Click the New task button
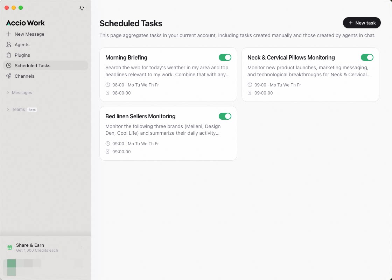 (362, 23)
